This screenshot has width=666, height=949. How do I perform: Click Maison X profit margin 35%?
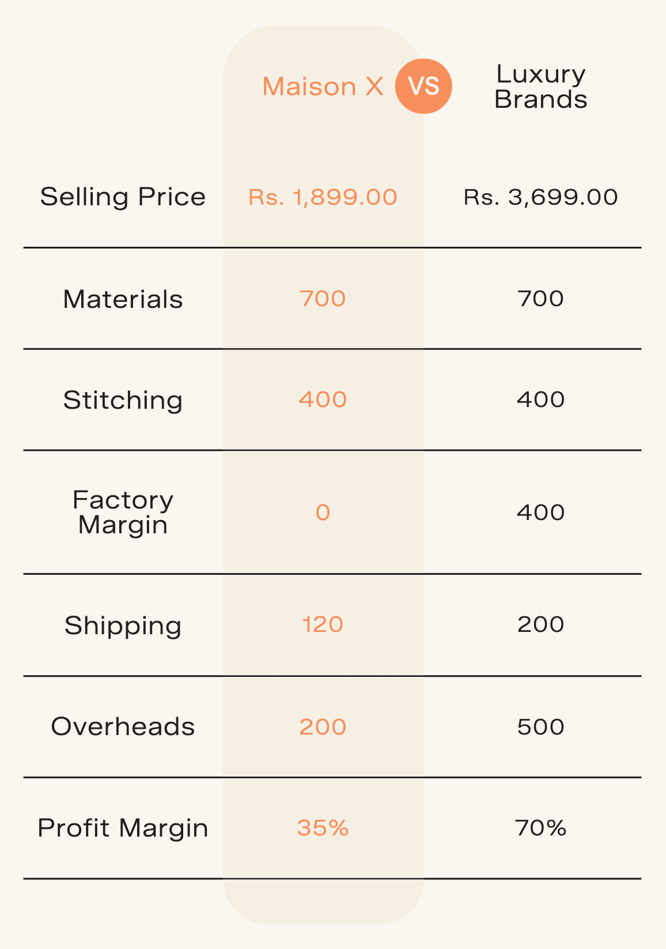pyautogui.click(x=323, y=828)
